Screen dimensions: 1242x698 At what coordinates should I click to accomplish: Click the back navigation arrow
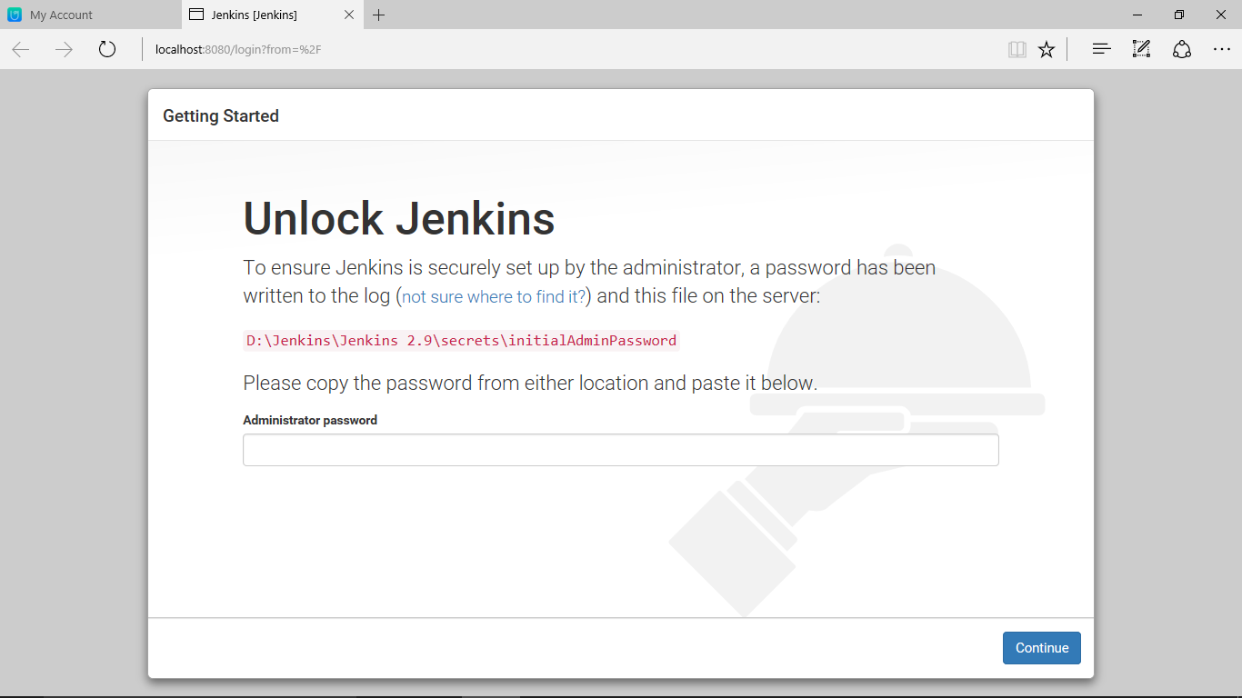click(20, 49)
